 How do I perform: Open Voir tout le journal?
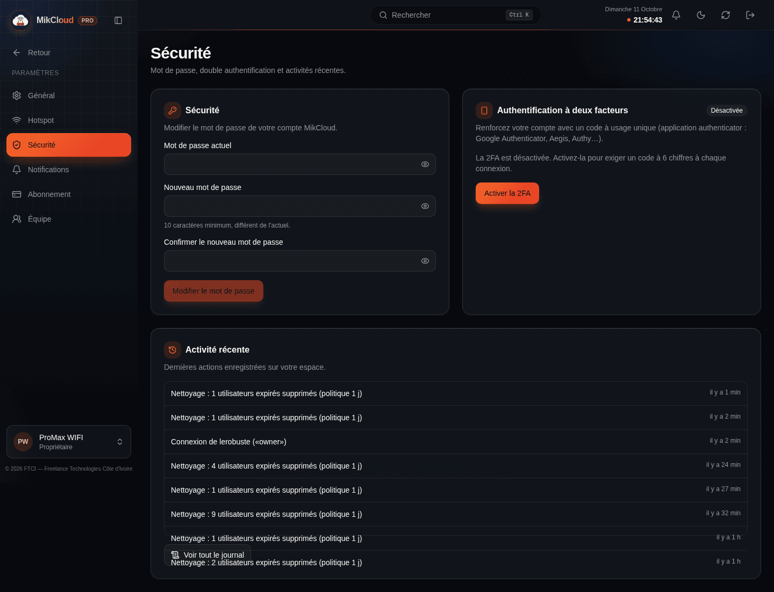pyautogui.click(x=207, y=555)
